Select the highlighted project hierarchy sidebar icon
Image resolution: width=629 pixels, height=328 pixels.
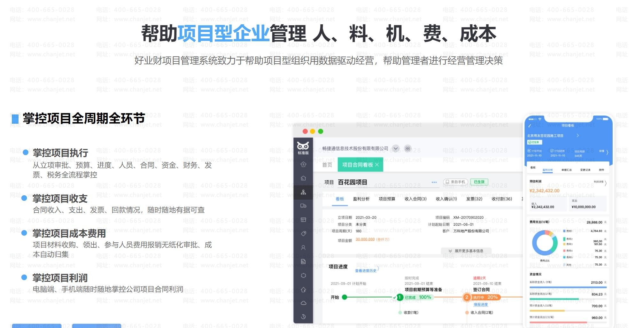[x=303, y=192]
